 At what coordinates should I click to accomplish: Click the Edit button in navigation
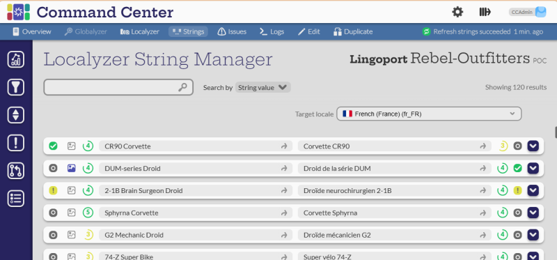pos(308,31)
